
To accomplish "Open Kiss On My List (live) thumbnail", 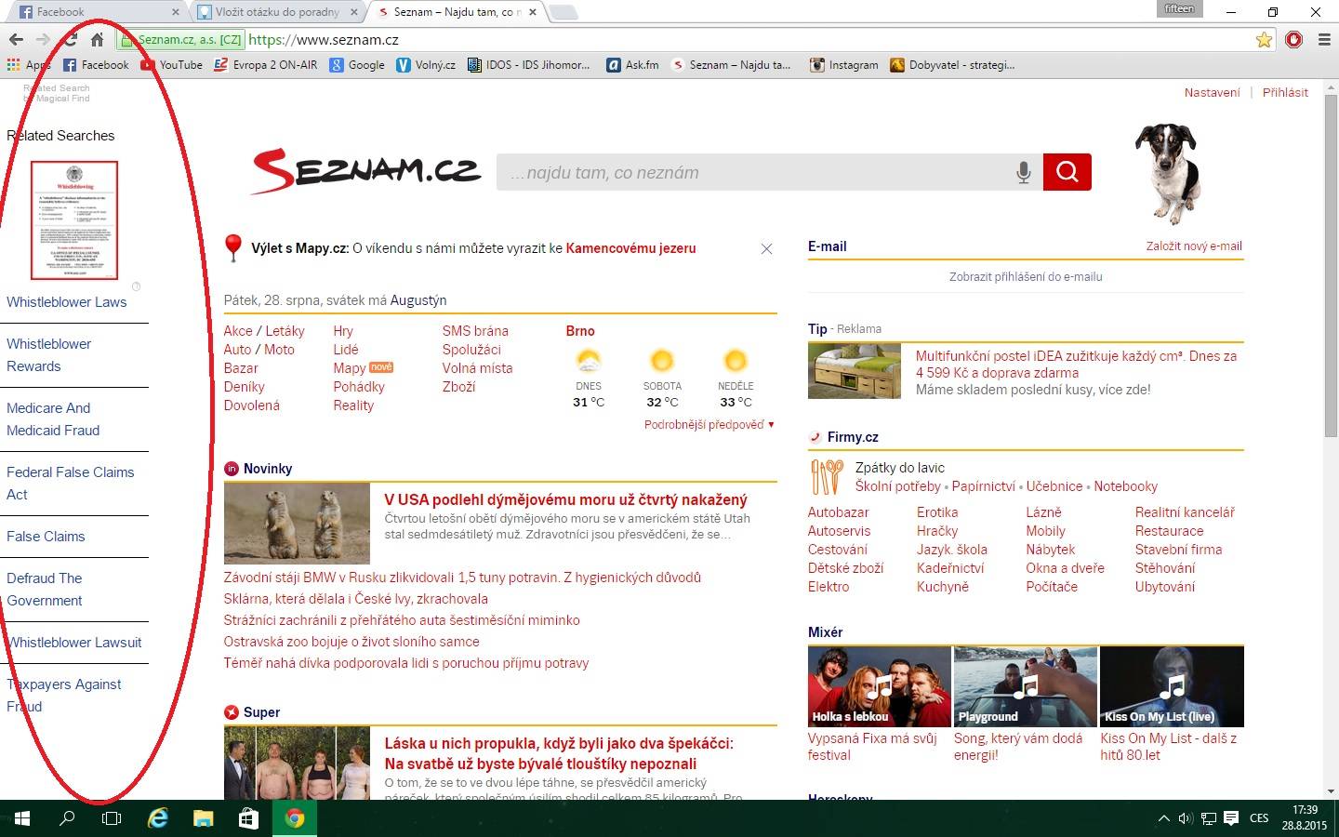I will 1172,686.
